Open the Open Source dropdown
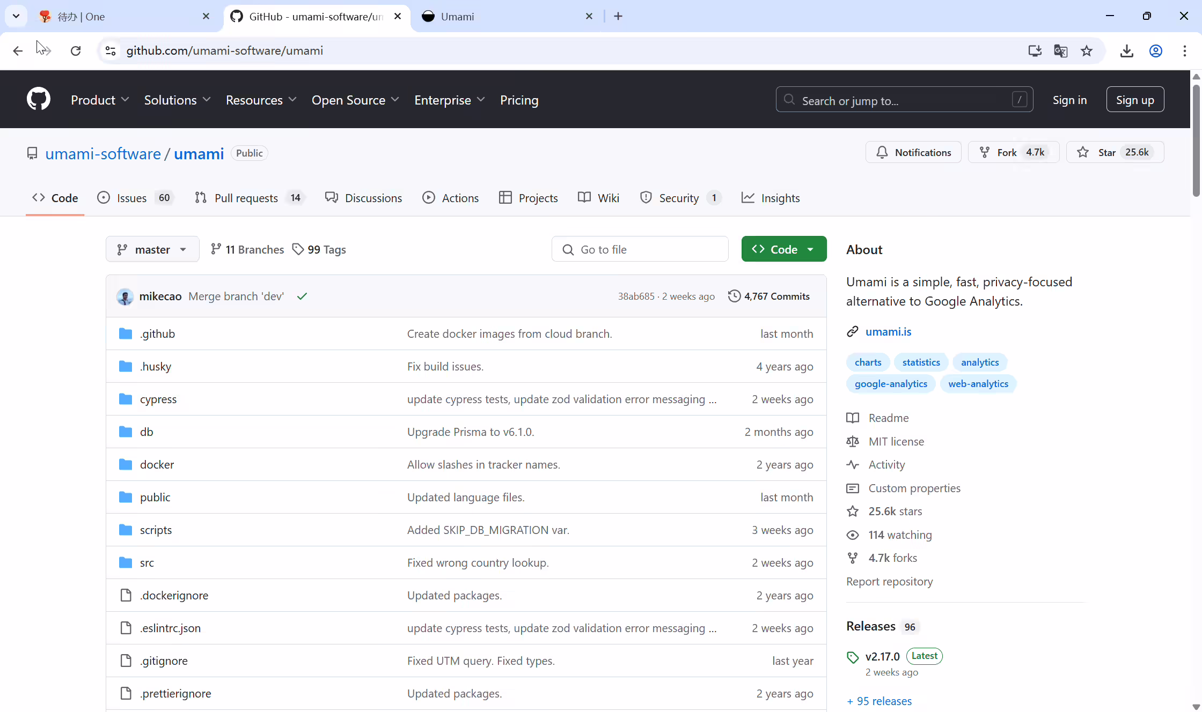 [355, 100]
